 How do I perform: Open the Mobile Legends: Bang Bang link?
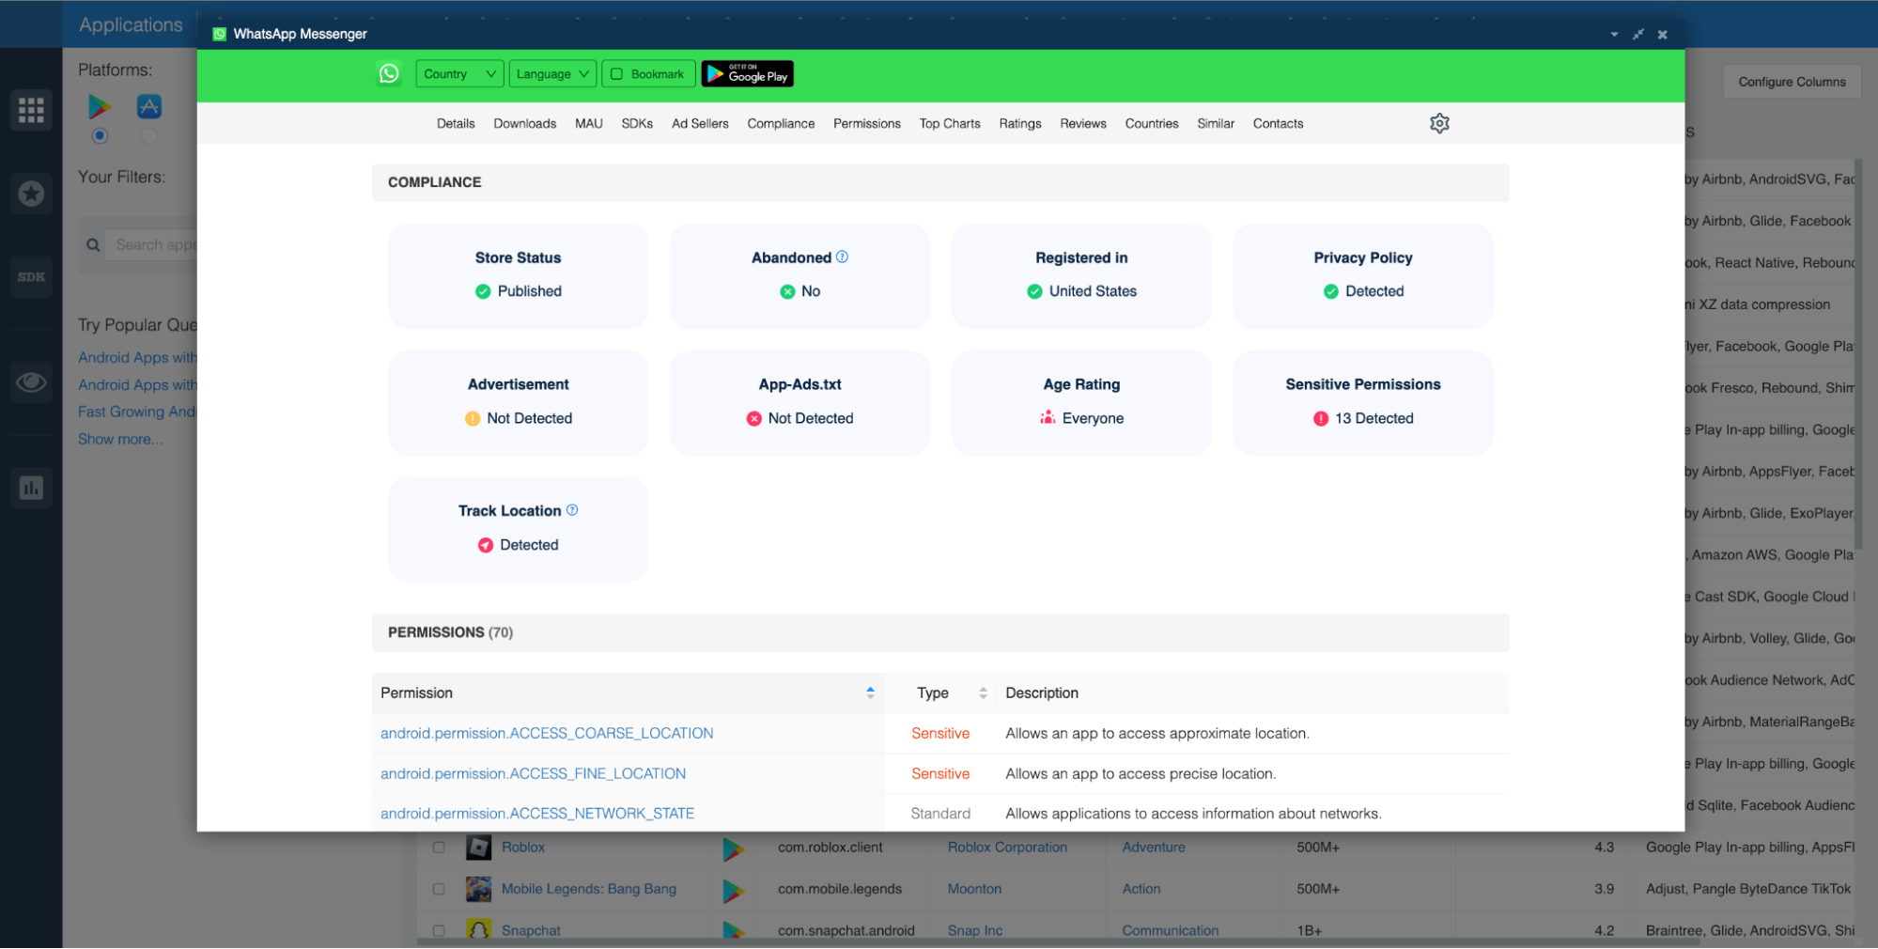[589, 889]
